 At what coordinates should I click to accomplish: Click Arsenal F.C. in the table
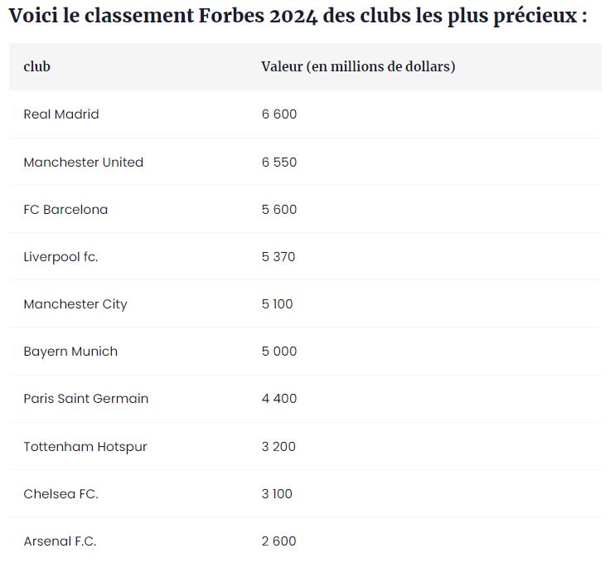click(x=60, y=541)
